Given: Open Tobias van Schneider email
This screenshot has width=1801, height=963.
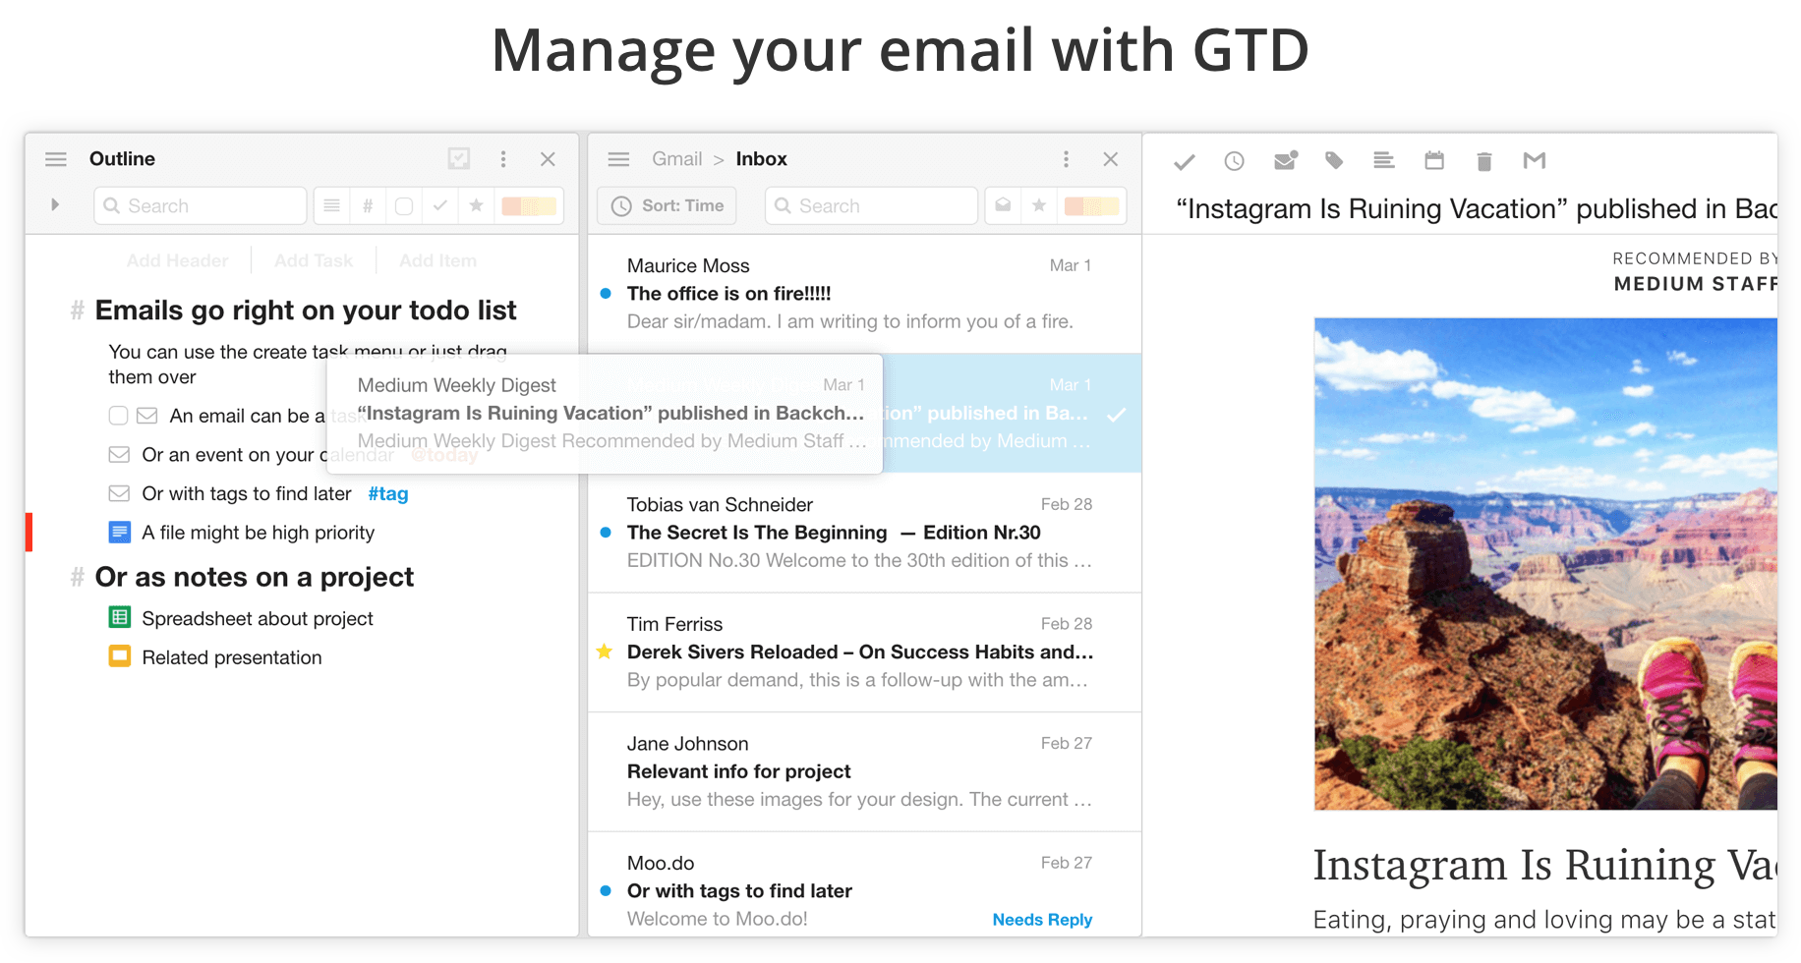Looking at the screenshot, I should tap(864, 533).
